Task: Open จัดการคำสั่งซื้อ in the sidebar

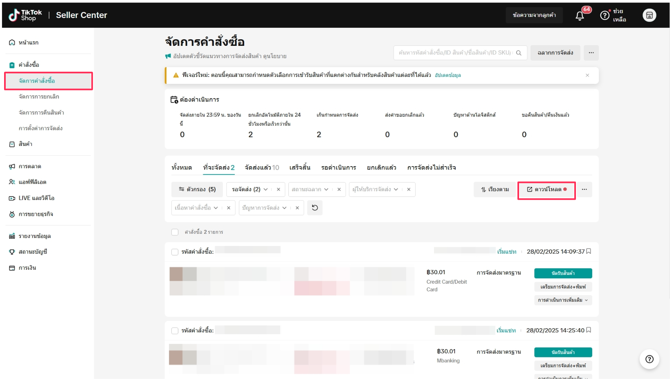Action: (x=49, y=81)
